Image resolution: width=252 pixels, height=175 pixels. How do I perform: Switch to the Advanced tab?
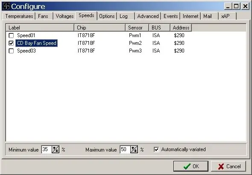(x=148, y=16)
